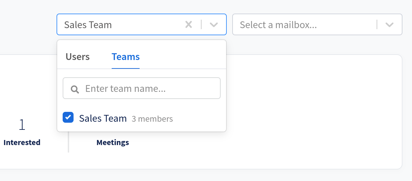Click the blue checkmark beside Sales Team
This screenshot has height=181, width=412.
68,117
